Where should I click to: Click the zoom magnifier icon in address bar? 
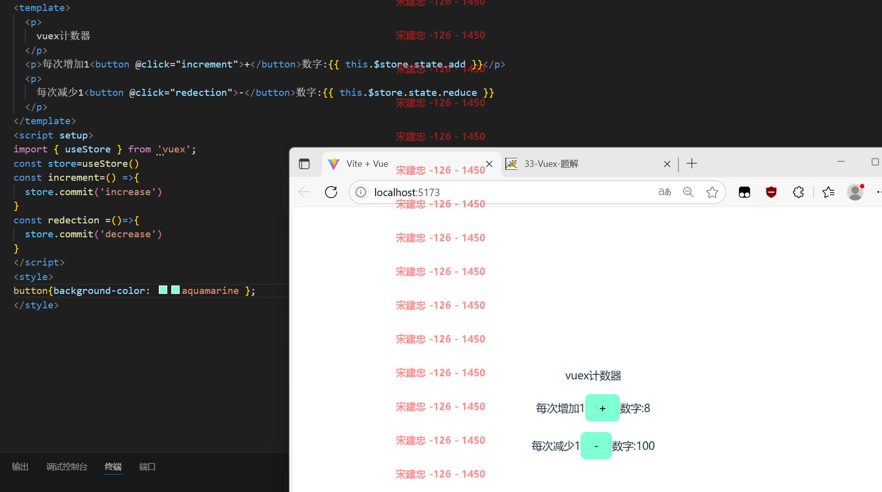click(x=688, y=192)
